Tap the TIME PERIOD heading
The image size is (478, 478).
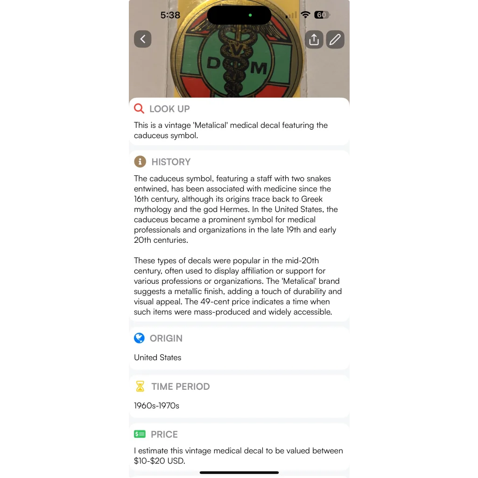click(x=181, y=387)
